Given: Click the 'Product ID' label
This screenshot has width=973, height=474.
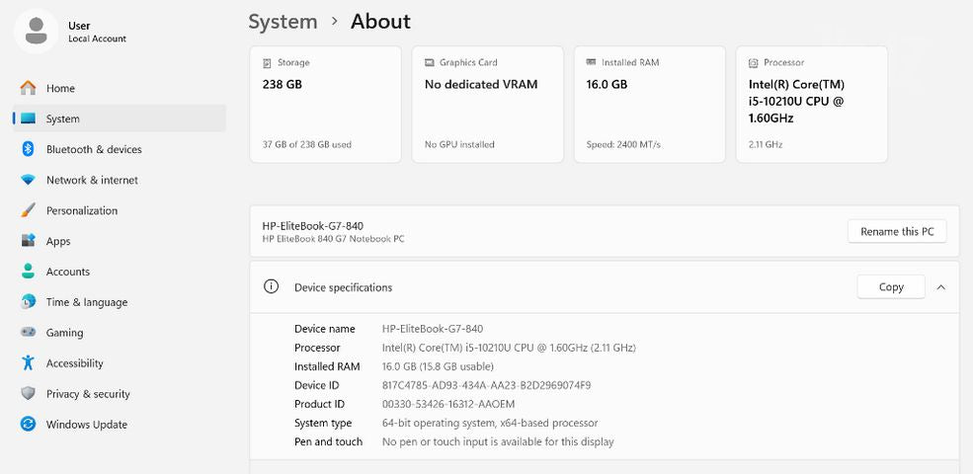Looking at the screenshot, I should [320, 404].
